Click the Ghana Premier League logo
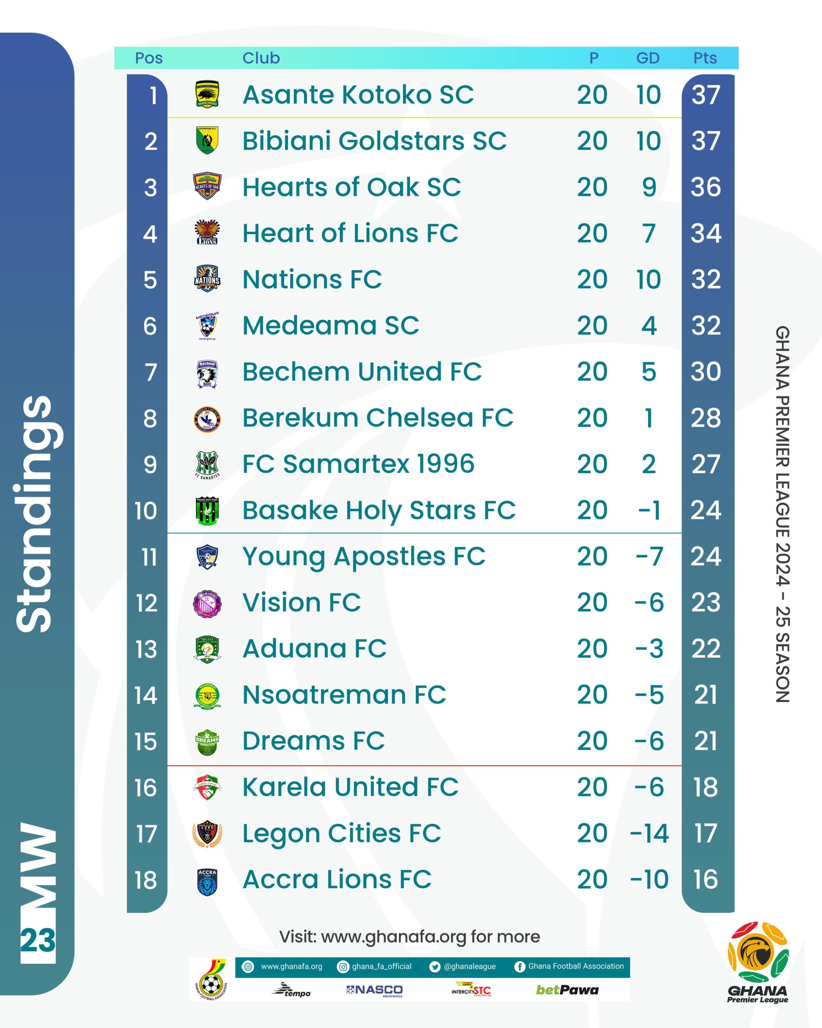 point(758,963)
